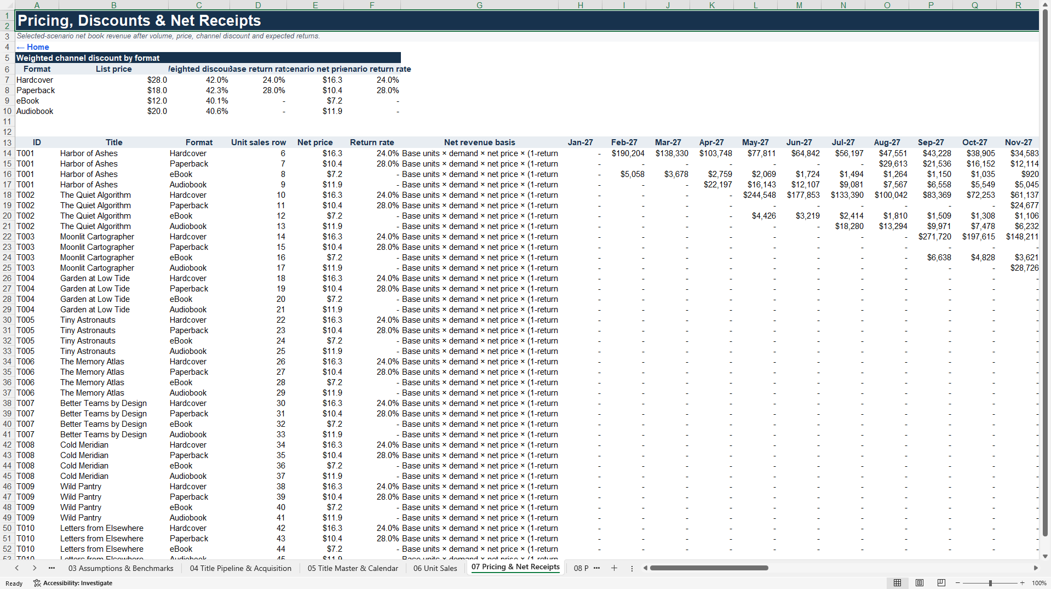Screen dimensions: 1051x589
Task: Open hidden sheets ellipsis left of 03 tab
Action: coord(51,568)
